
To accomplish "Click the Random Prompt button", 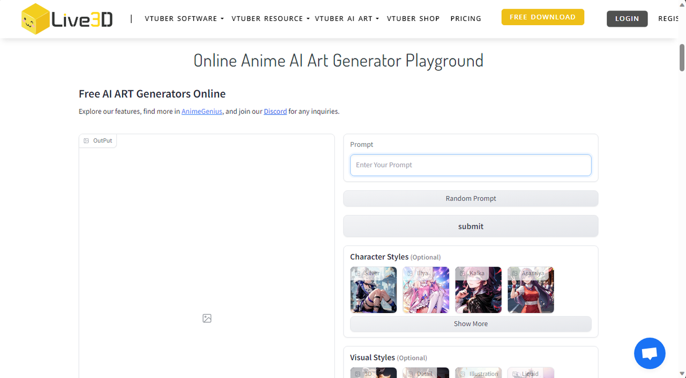I will coord(471,198).
